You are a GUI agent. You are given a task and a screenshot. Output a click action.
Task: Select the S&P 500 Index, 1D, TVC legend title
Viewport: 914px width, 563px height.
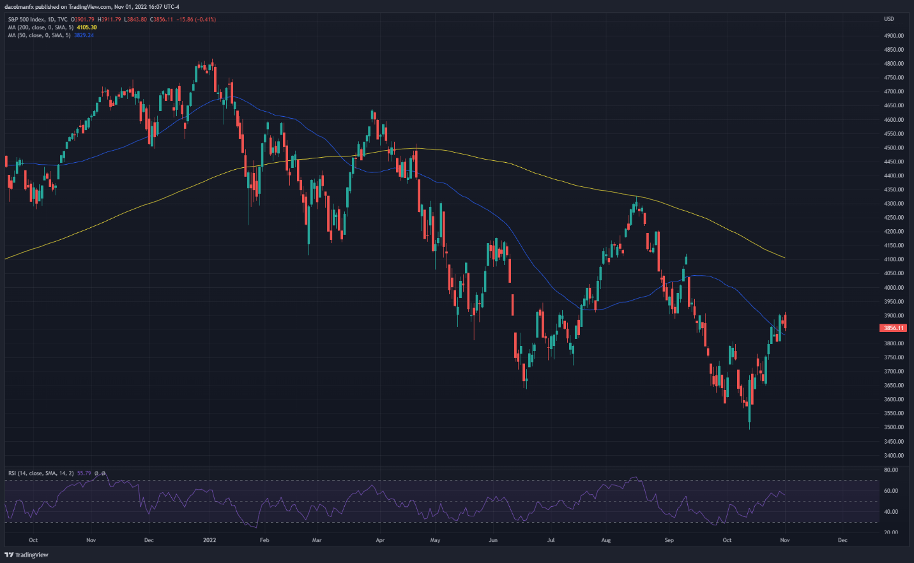pyautogui.click(x=38, y=19)
